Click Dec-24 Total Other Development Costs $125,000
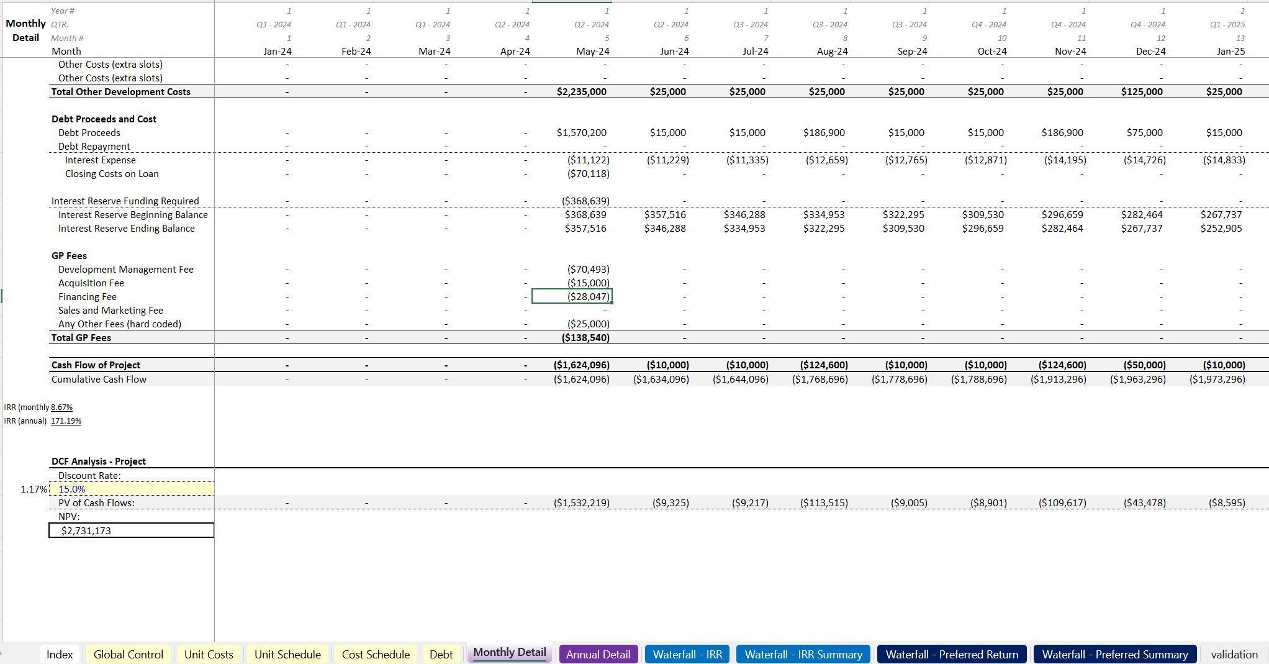 [x=1142, y=91]
